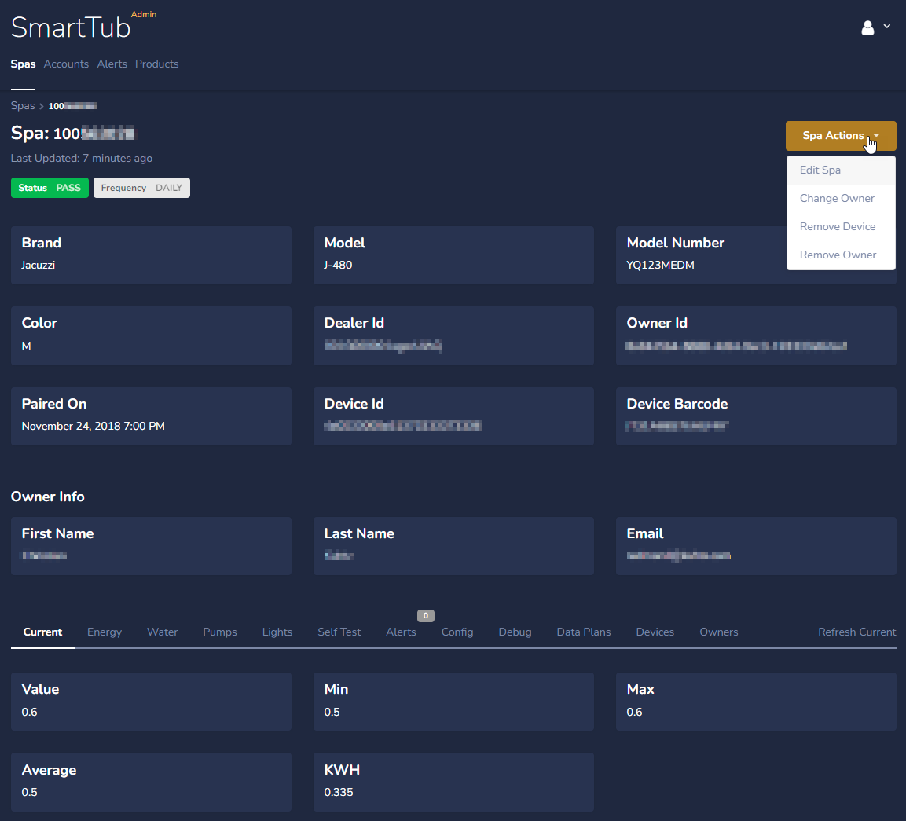This screenshot has width=906, height=821.
Task: Open the Alerts navigation link in header
Action: [112, 64]
